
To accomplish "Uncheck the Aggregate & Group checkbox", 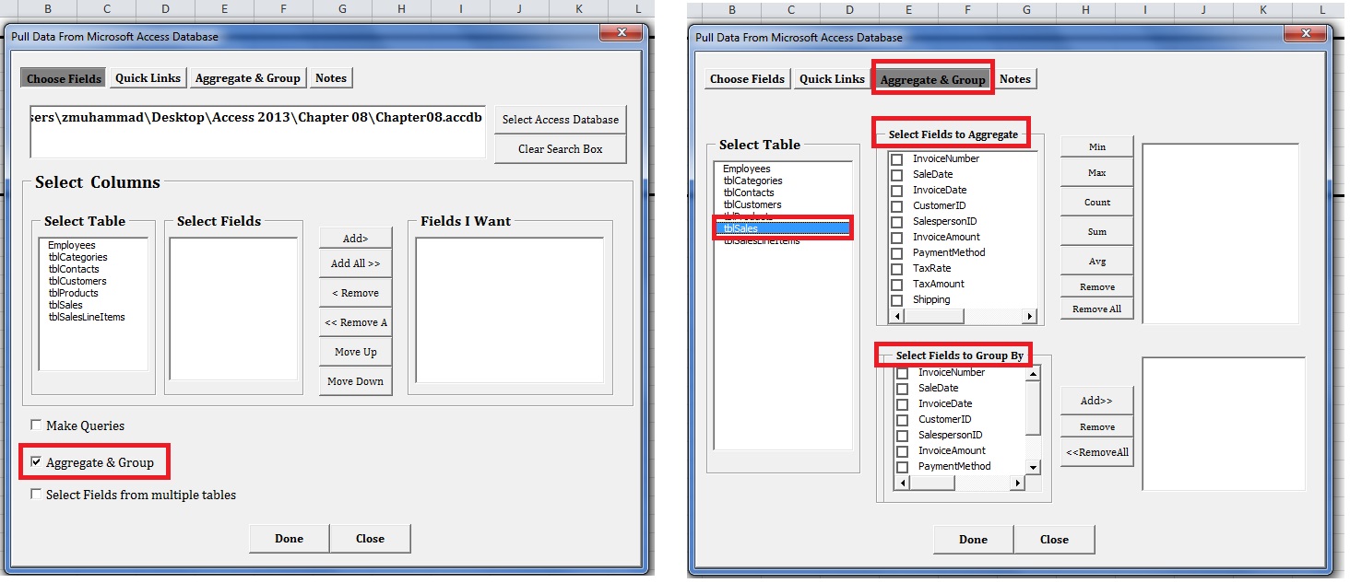I will pos(36,461).
